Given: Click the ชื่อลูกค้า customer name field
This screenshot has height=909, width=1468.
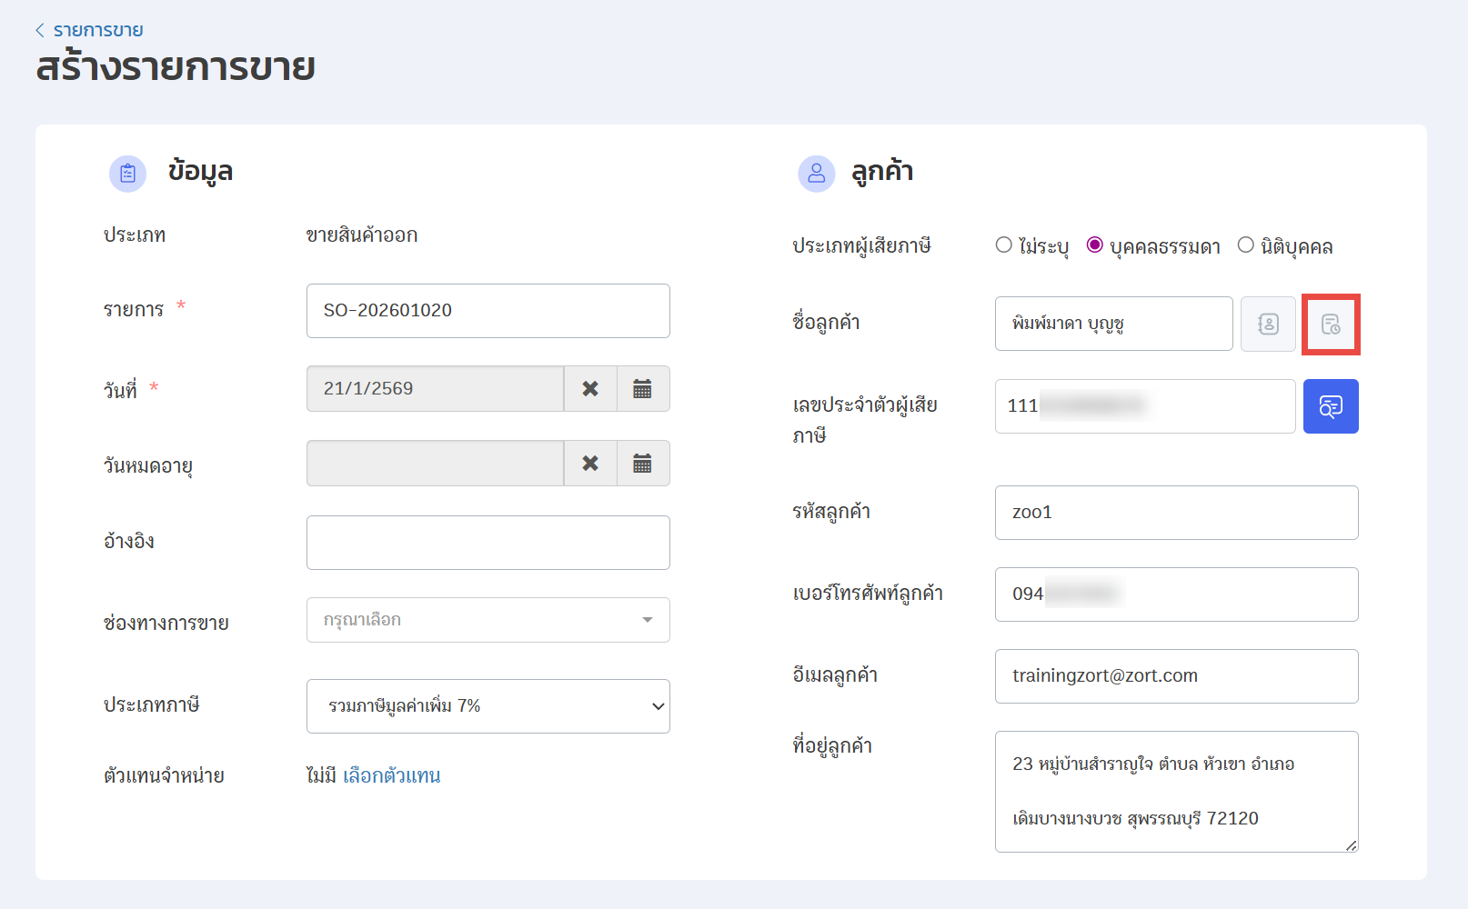Looking at the screenshot, I should tap(1113, 324).
